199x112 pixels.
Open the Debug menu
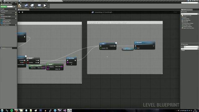tap(12, 2)
